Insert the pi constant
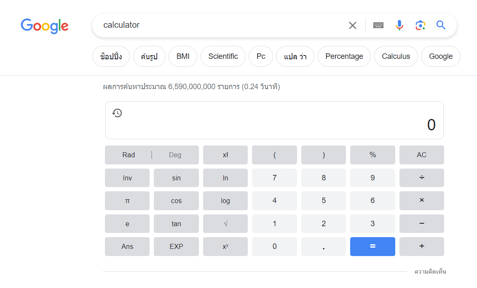 pos(127,201)
